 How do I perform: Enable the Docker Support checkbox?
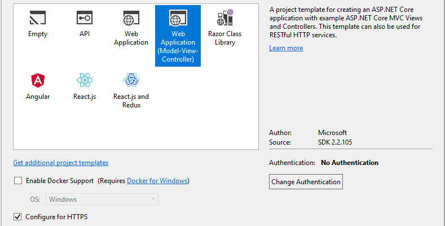tap(18, 181)
